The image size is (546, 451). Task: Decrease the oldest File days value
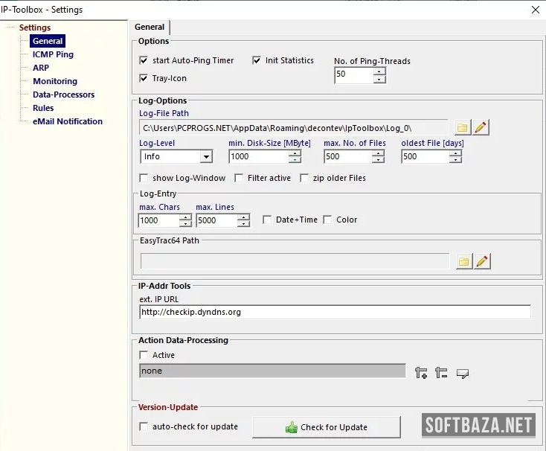pyautogui.click(x=455, y=160)
